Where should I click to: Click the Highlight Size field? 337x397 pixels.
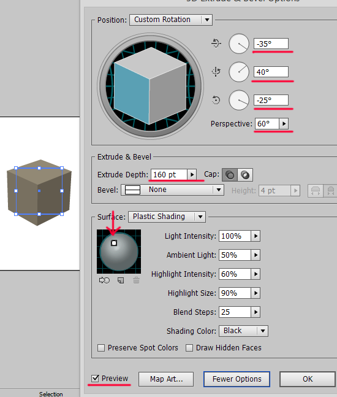point(235,293)
